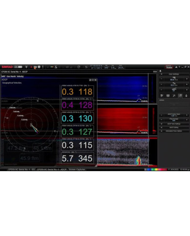Open the Screen Captures tab
Image resolution: width=190 pixels, height=236 pixels.
[x=77, y=169]
